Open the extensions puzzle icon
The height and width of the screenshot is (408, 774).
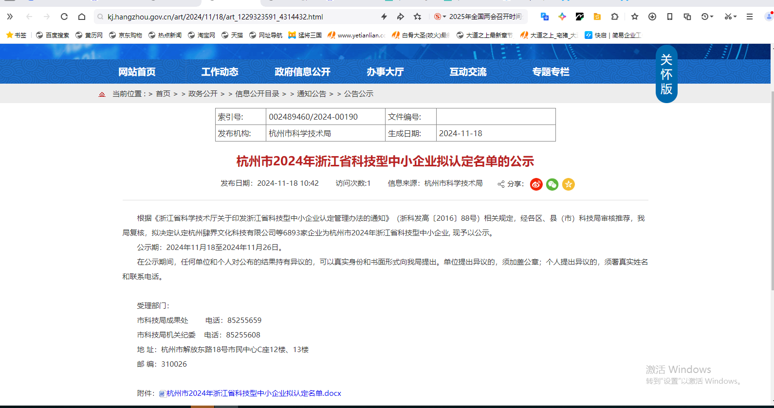click(x=615, y=17)
